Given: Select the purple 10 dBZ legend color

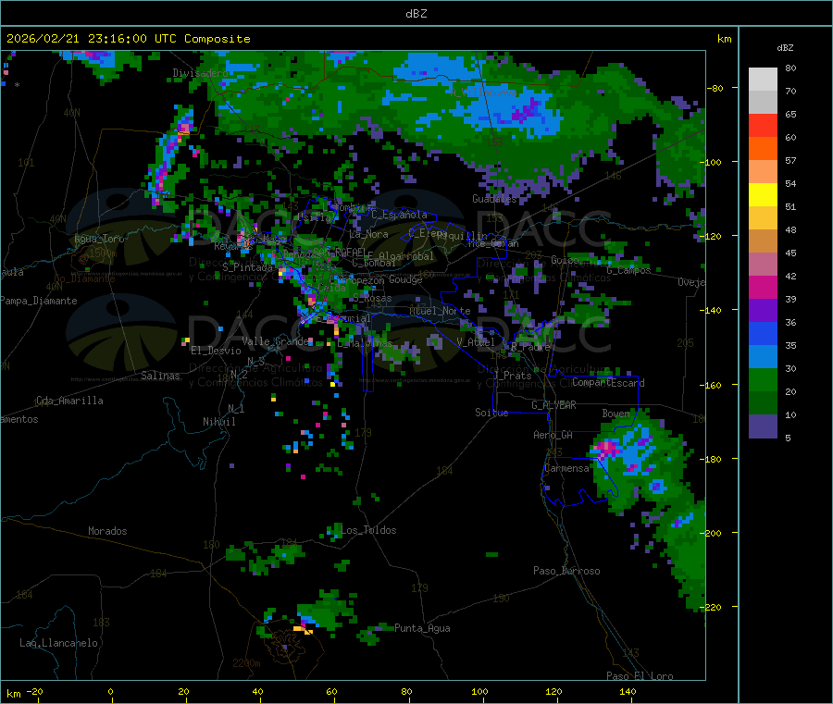Looking at the screenshot, I should point(763,426).
